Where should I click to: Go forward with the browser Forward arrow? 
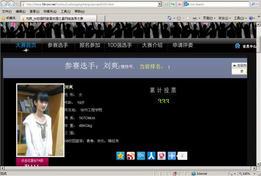pyautogui.click(x=11, y=4)
